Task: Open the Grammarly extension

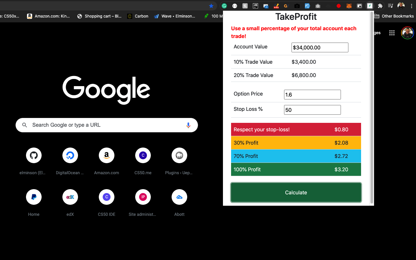Action: (224, 6)
